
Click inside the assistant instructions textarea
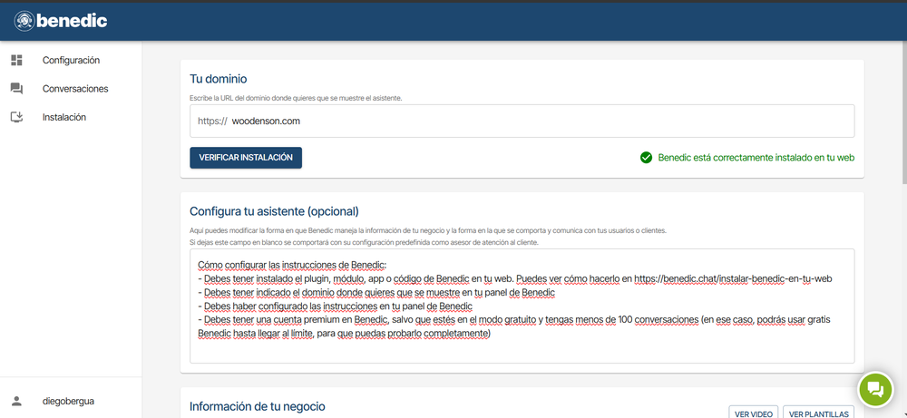tap(522, 306)
